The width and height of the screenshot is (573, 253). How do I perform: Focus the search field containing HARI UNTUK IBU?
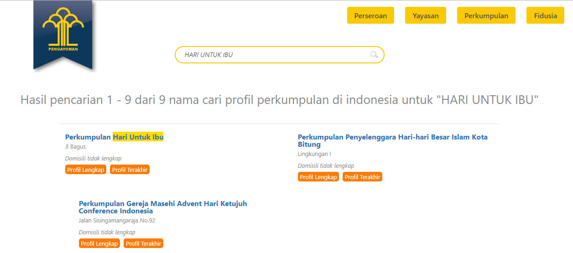pos(274,55)
